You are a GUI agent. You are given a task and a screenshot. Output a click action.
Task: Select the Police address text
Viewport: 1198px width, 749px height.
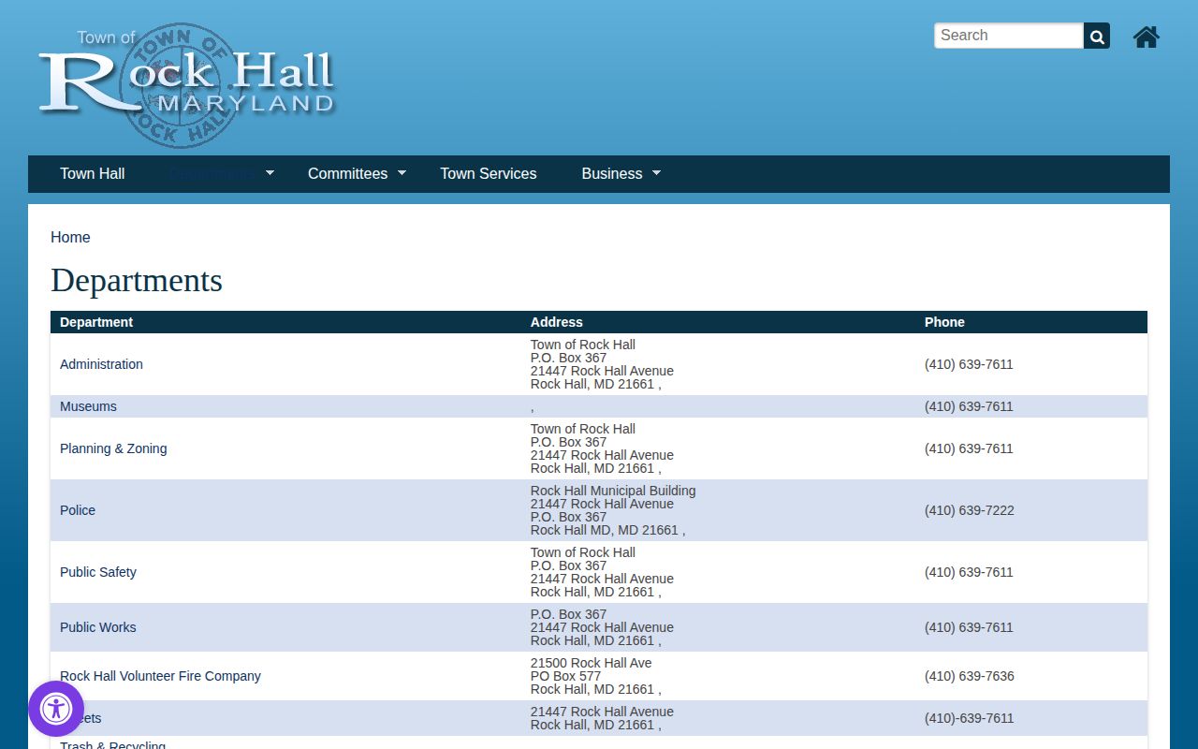pyautogui.click(x=613, y=510)
